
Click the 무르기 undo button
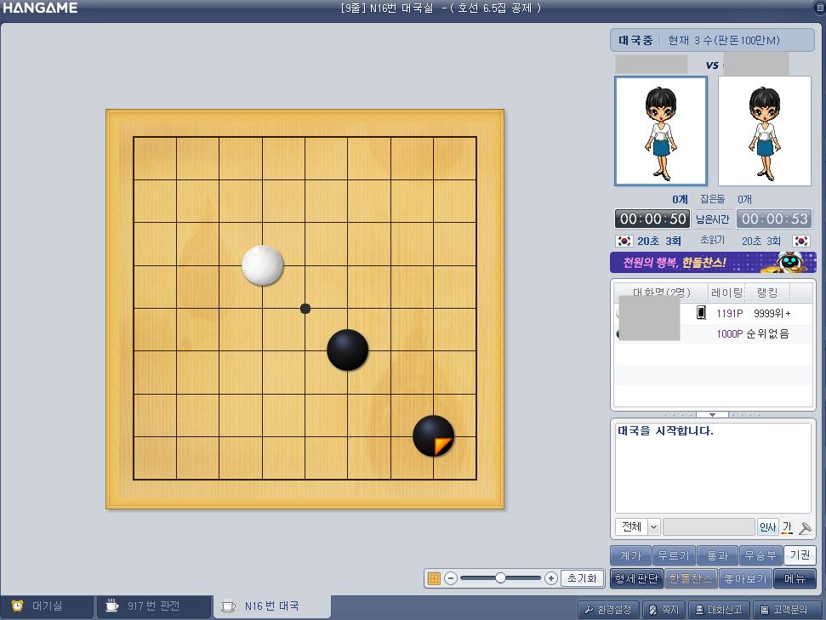point(674,555)
